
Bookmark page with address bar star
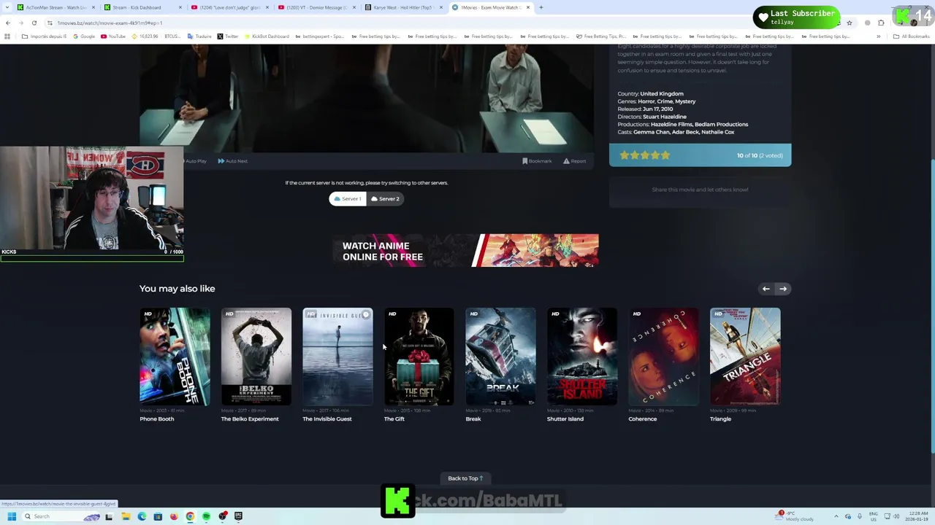point(849,23)
